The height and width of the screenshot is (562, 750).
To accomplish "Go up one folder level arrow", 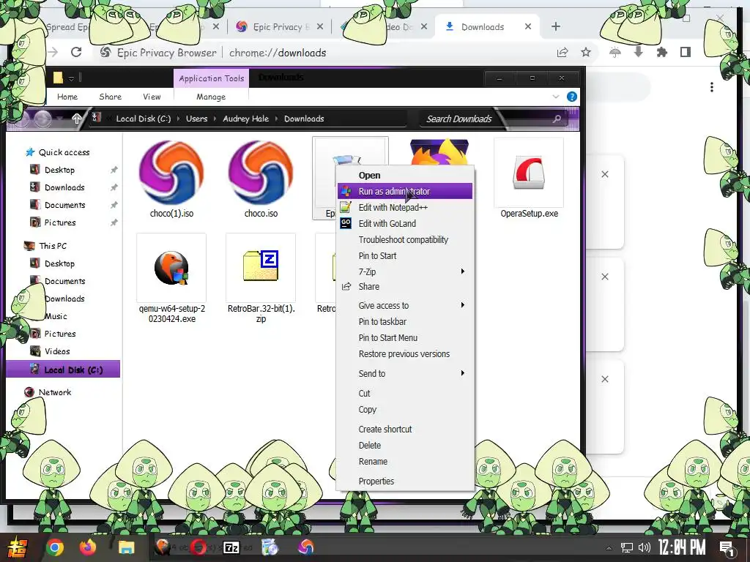I will point(76,119).
